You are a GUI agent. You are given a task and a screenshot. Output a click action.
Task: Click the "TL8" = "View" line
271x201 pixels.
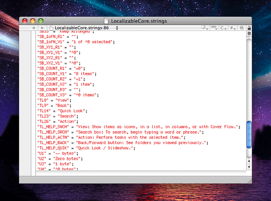coord(54,100)
